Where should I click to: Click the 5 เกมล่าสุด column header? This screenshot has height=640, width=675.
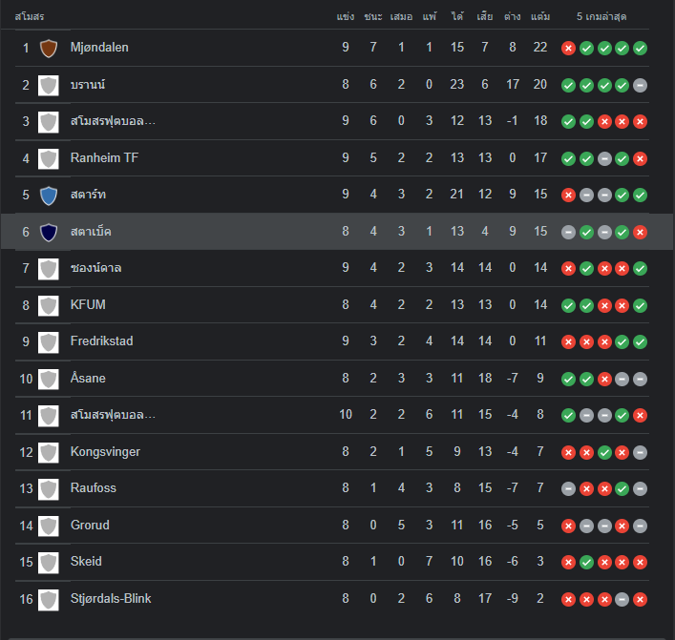pos(604,17)
